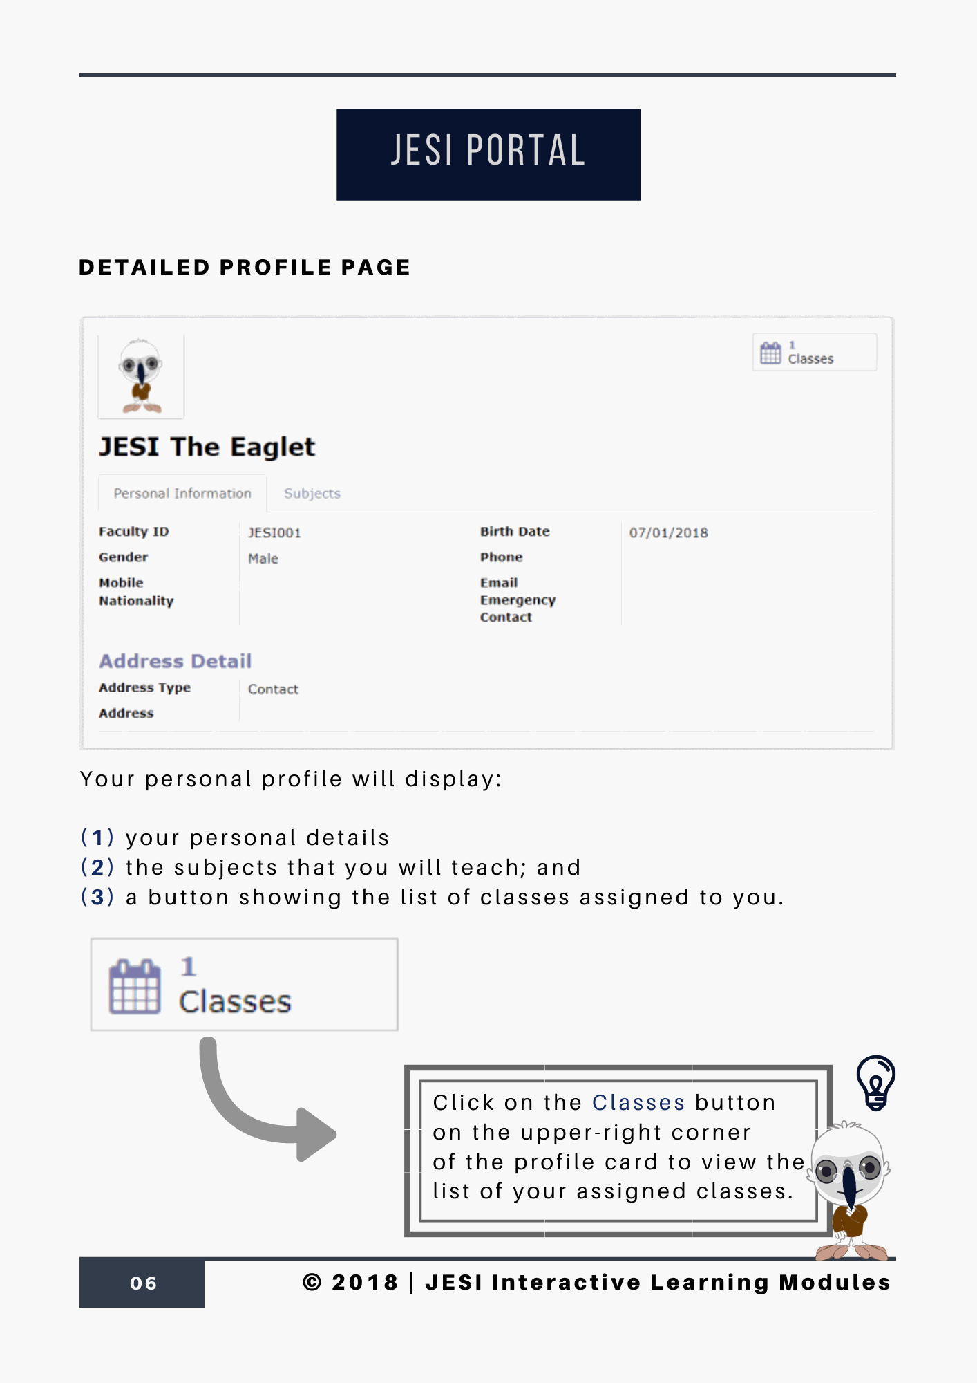Click the large calendar icon beside Classes
The width and height of the screenshot is (977, 1383).
coord(135,987)
